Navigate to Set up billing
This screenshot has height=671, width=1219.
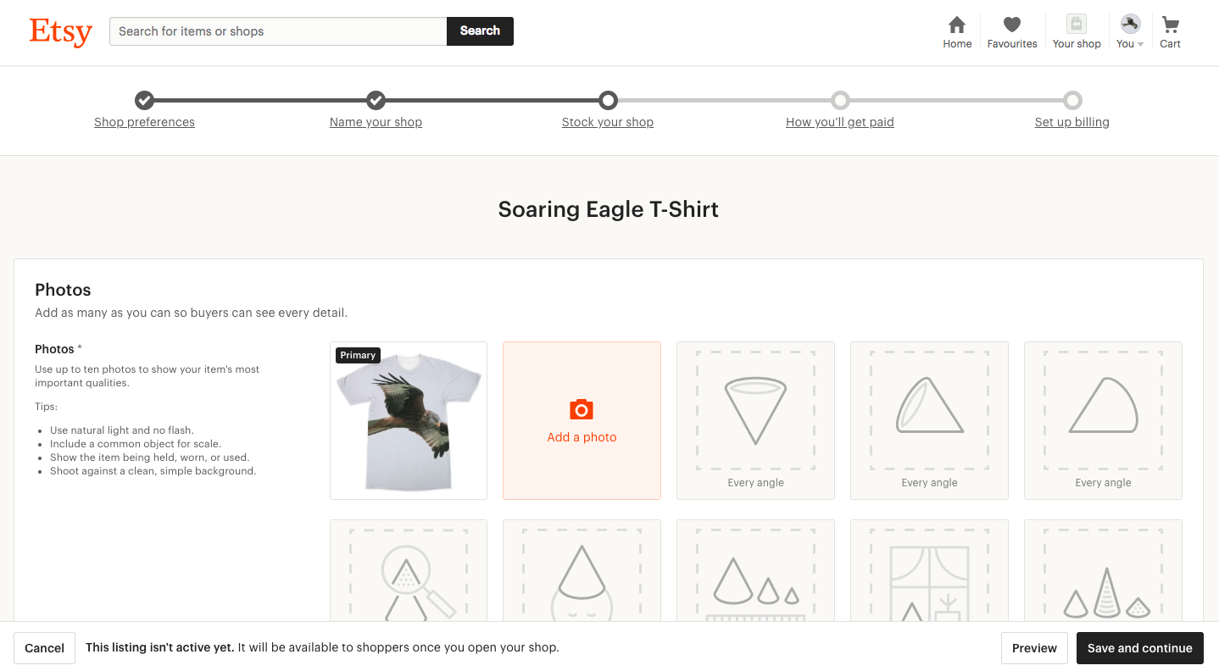coord(1071,121)
